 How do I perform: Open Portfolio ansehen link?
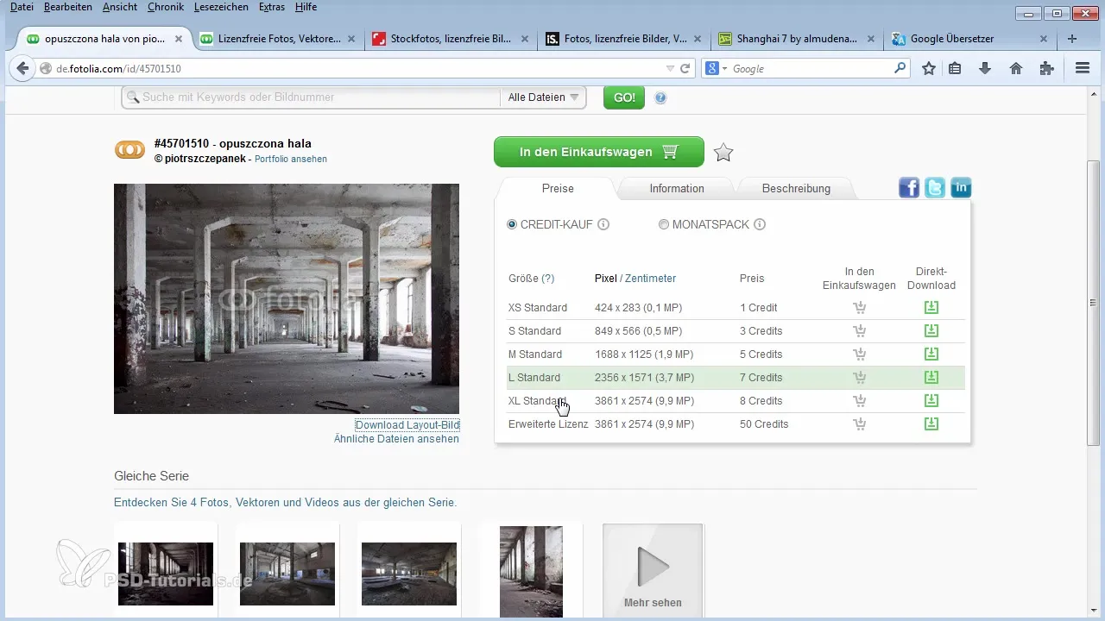pos(291,160)
